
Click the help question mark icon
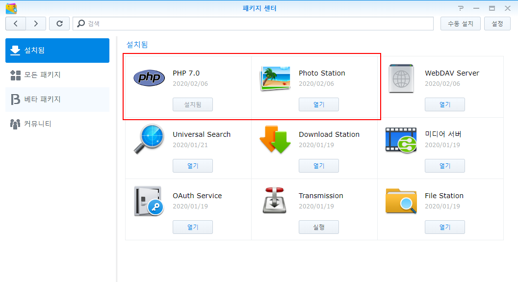[x=461, y=8]
